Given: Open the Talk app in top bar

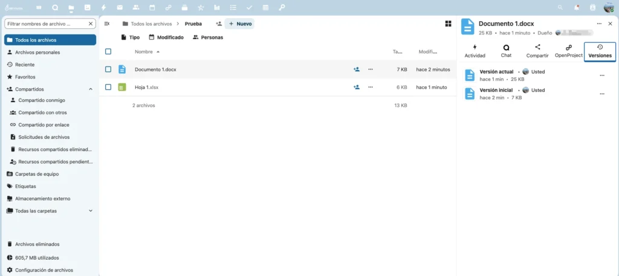Looking at the screenshot, I should pos(55,7).
